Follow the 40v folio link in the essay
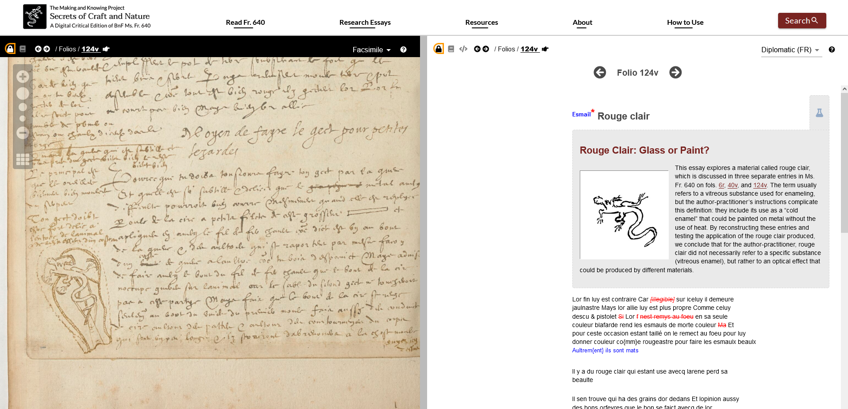The height and width of the screenshot is (409, 848). [x=732, y=185]
